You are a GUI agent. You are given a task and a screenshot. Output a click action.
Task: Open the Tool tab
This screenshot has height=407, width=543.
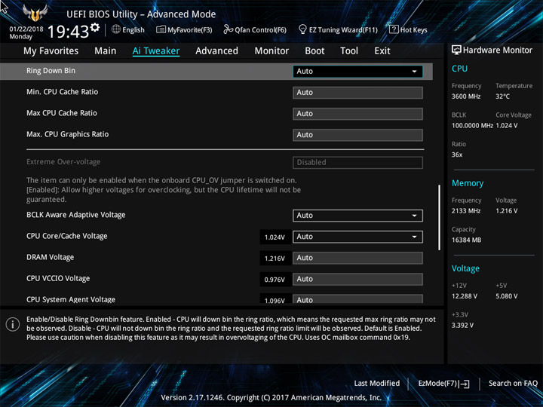click(349, 51)
